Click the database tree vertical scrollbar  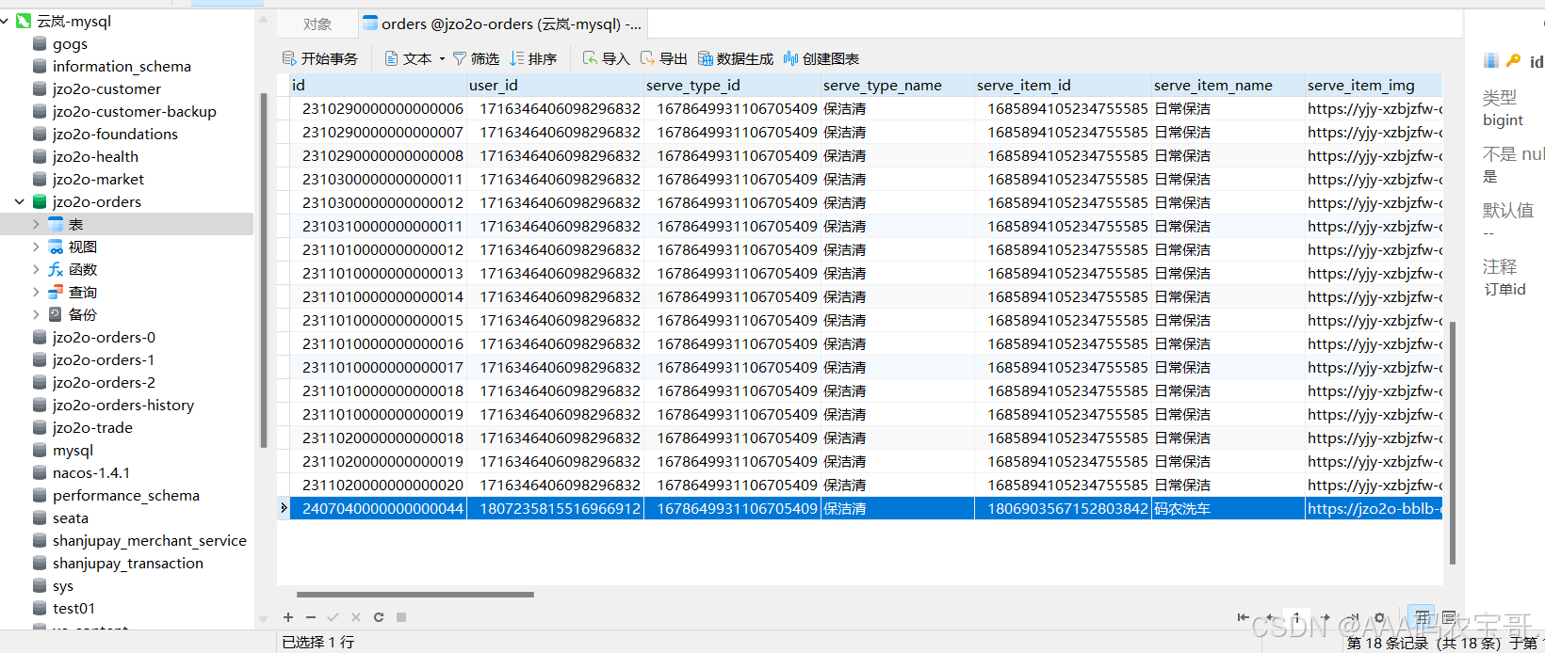(x=263, y=270)
